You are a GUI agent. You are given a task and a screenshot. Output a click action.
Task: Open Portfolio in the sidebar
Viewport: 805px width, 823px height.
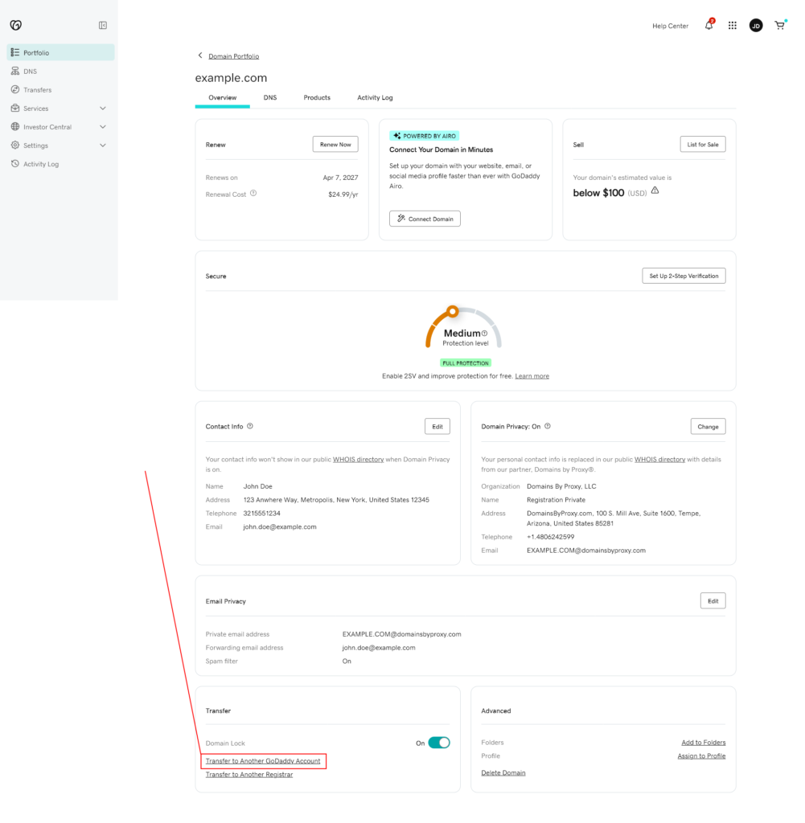click(x=60, y=52)
